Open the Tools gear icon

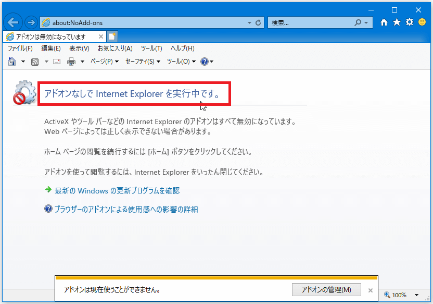(410, 22)
